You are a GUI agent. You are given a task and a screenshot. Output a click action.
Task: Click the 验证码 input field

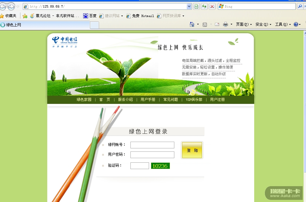click(x=140, y=166)
